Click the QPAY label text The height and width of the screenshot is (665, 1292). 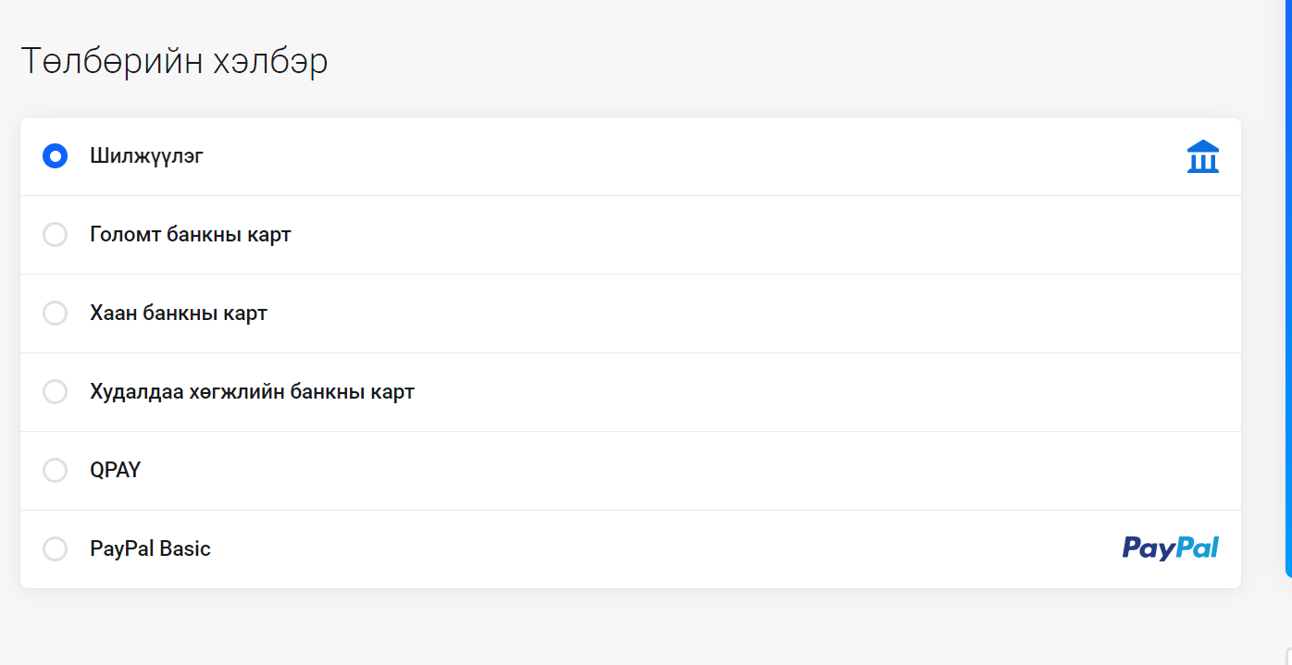[x=116, y=470]
